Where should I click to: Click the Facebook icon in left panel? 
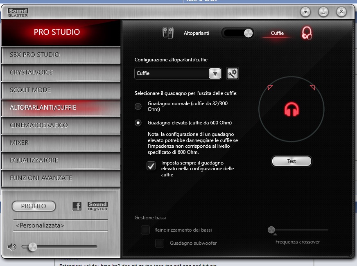(77, 206)
